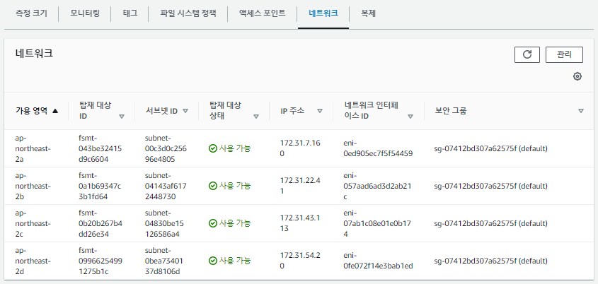Select ap-northeast-2c availability zone cell

(x=33, y=223)
